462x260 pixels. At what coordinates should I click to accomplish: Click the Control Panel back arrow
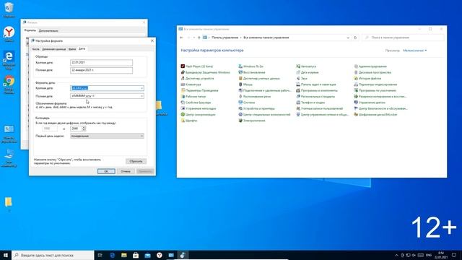(181, 38)
